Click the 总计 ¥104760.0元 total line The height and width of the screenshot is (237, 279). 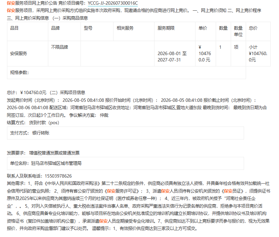click(x=27, y=92)
